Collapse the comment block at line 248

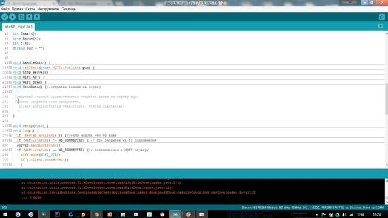click(x=11, y=91)
